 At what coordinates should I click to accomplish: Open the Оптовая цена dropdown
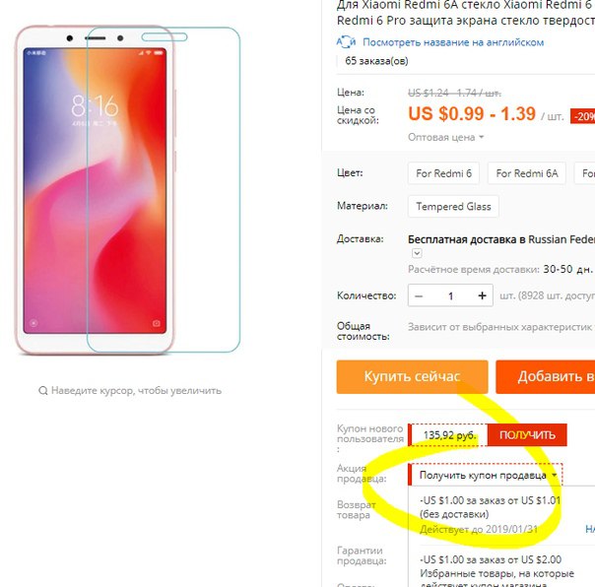tap(445, 137)
